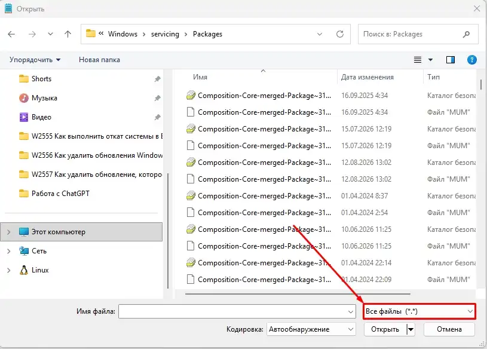
Task: Open help with the blue question icon
Action: tap(472, 60)
